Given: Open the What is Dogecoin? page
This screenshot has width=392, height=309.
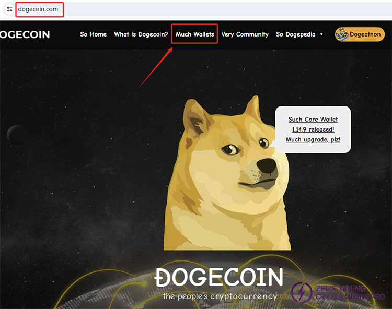Looking at the screenshot, I should (141, 34).
